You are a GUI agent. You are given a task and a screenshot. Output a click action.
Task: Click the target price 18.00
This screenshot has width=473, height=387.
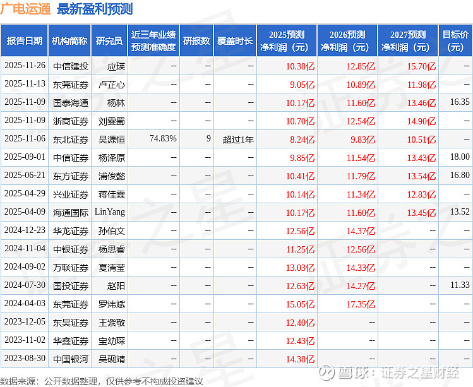coord(460,157)
